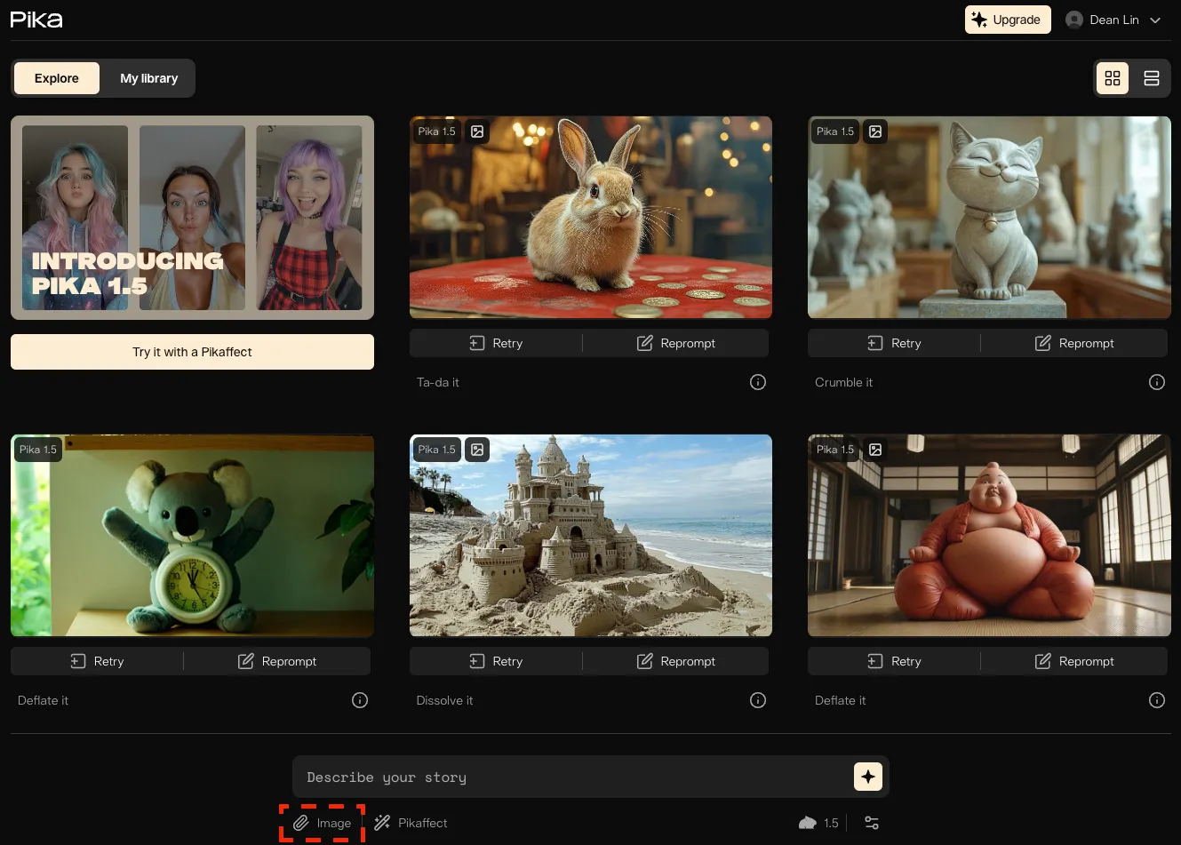Retry the Dissolve it video

496,661
